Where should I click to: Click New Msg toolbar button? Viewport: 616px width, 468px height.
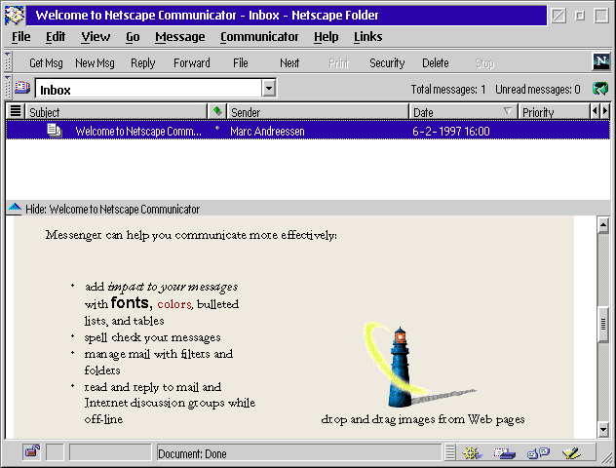click(95, 62)
